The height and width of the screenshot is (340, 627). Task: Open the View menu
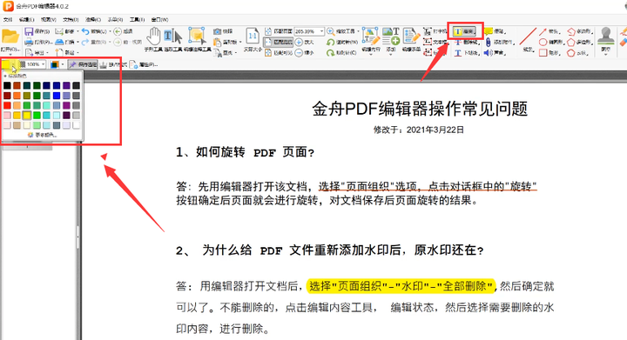(49, 19)
